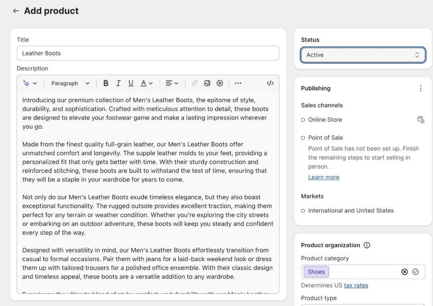Screen dimensions: 433x306
Task: Click the Learn more link
Action: click(x=323, y=177)
